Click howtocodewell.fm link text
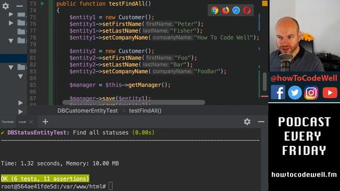The width and height of the screenshot is (340, 191). pyautogui.click(x=304, y=175)
